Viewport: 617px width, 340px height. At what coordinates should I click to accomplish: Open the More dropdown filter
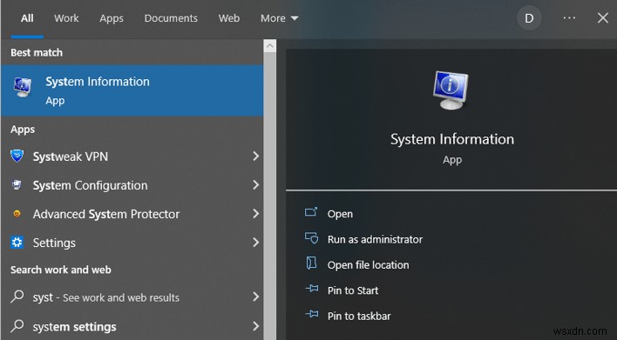click(280, 18)
